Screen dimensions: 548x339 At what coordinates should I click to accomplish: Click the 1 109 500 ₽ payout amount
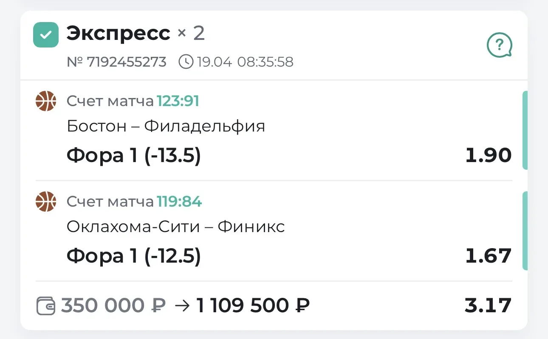coord(253,305)
